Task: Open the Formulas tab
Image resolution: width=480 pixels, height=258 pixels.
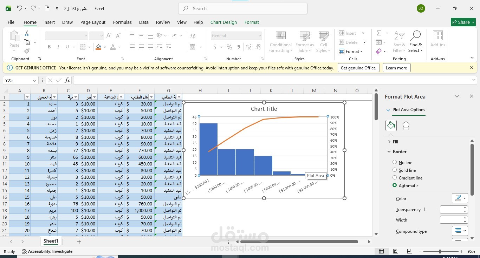Action: (x=122, y=22)
